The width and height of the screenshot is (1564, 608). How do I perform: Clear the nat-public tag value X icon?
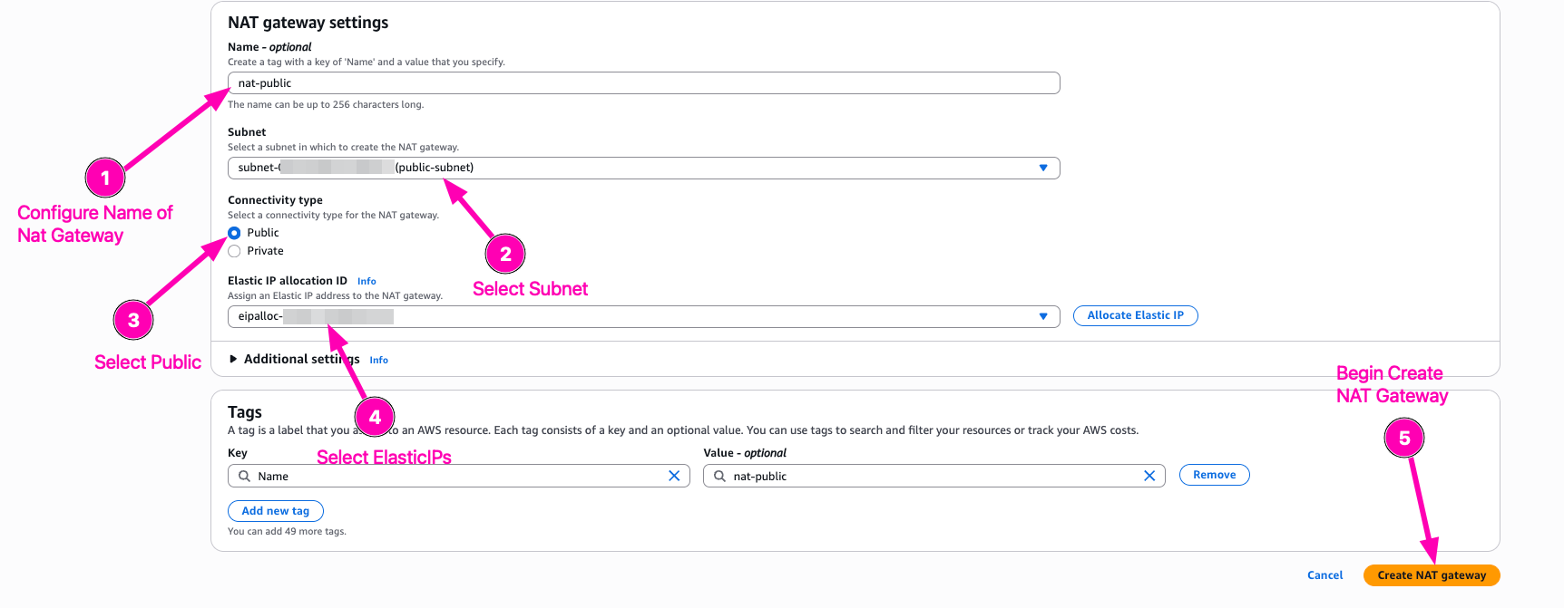pyautogui.click(x=1149, y=476)
